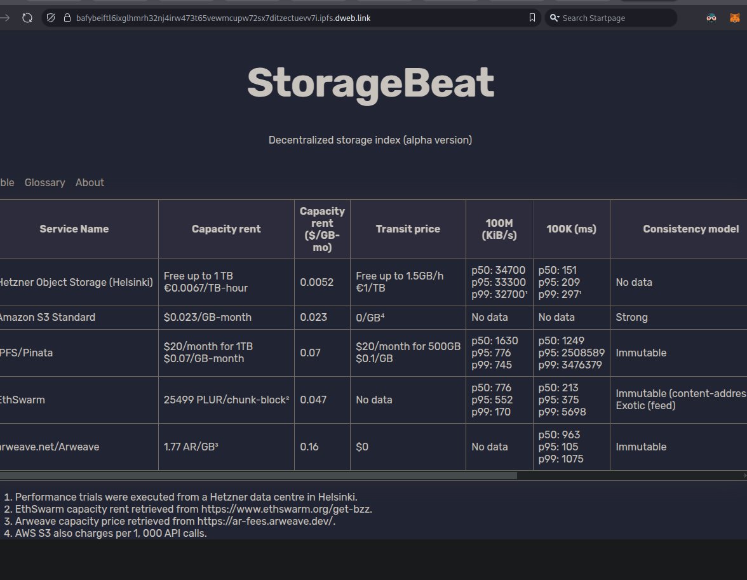This screenshot has height=580, width=747.
Task: Click the Capacity rent column header
Action: [226, 229]
